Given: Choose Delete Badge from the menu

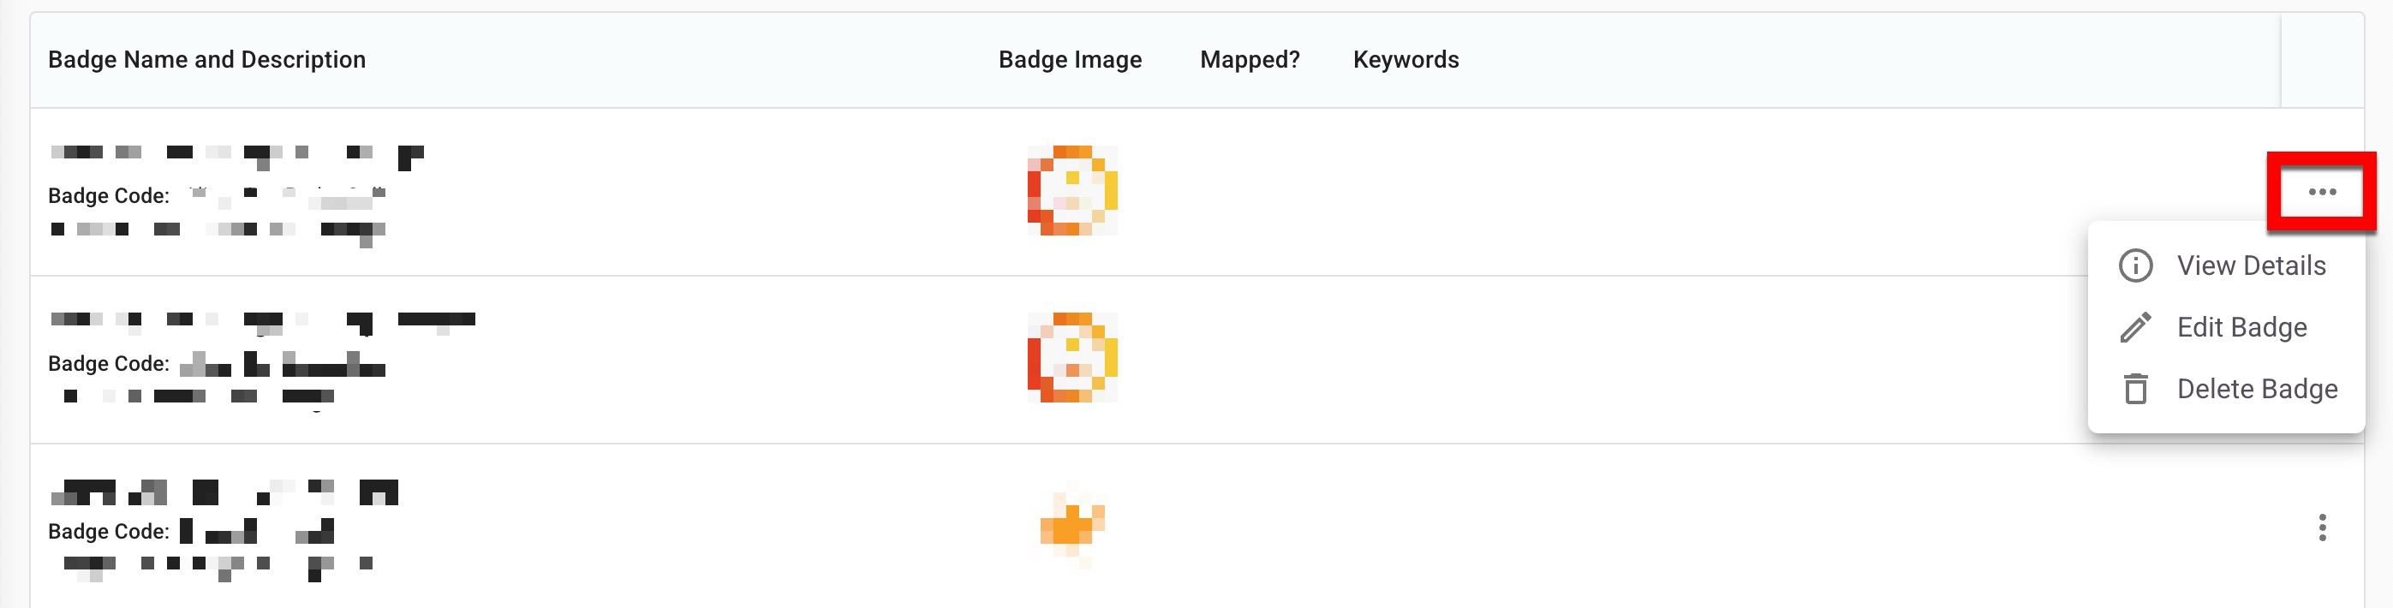Looking at the screenshot, I should point(2257,389).
